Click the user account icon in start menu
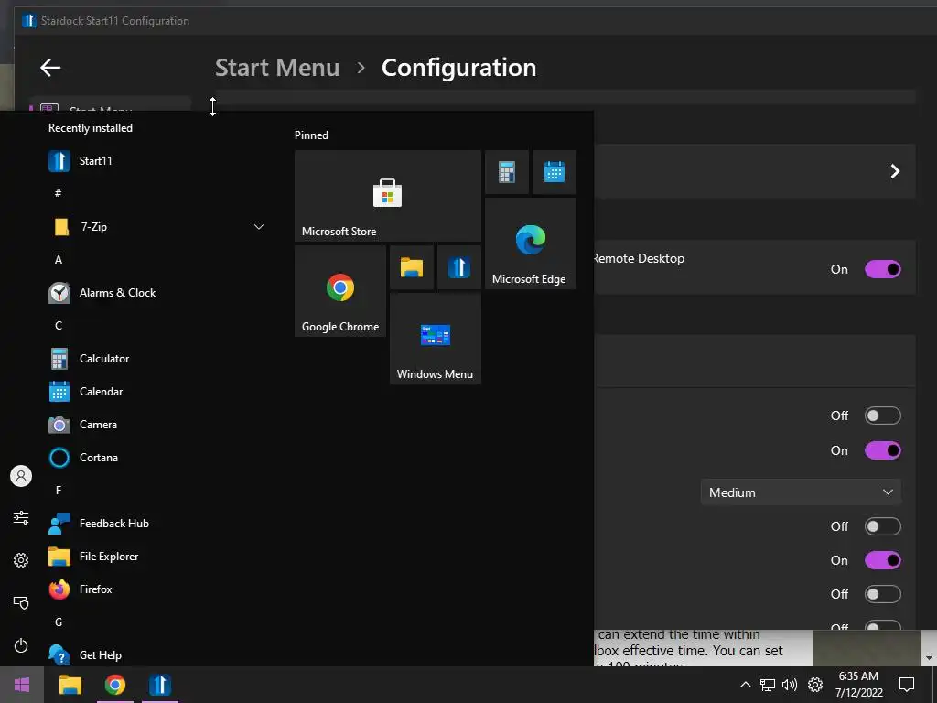This screenshot has width=937, height=703. (x=21, y=476)
